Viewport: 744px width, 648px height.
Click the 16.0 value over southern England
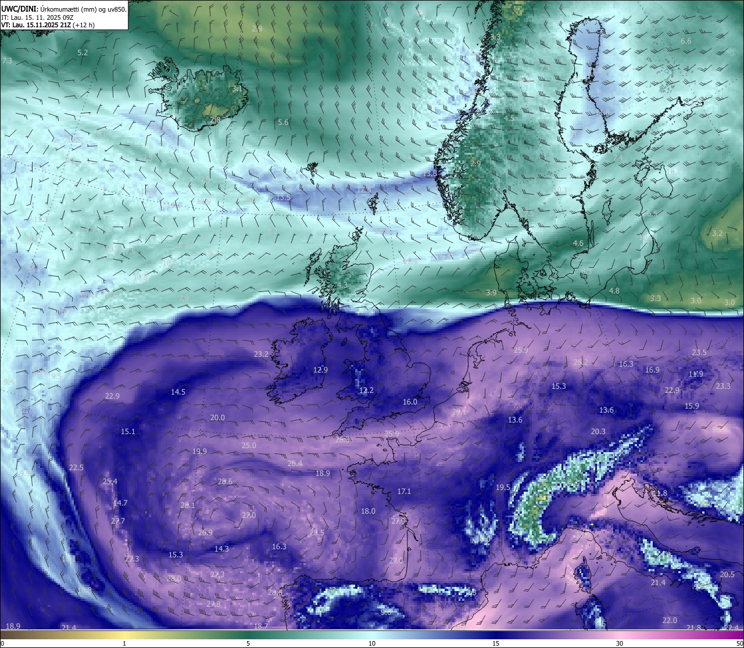pyautogui.click(x=410, y=402)
